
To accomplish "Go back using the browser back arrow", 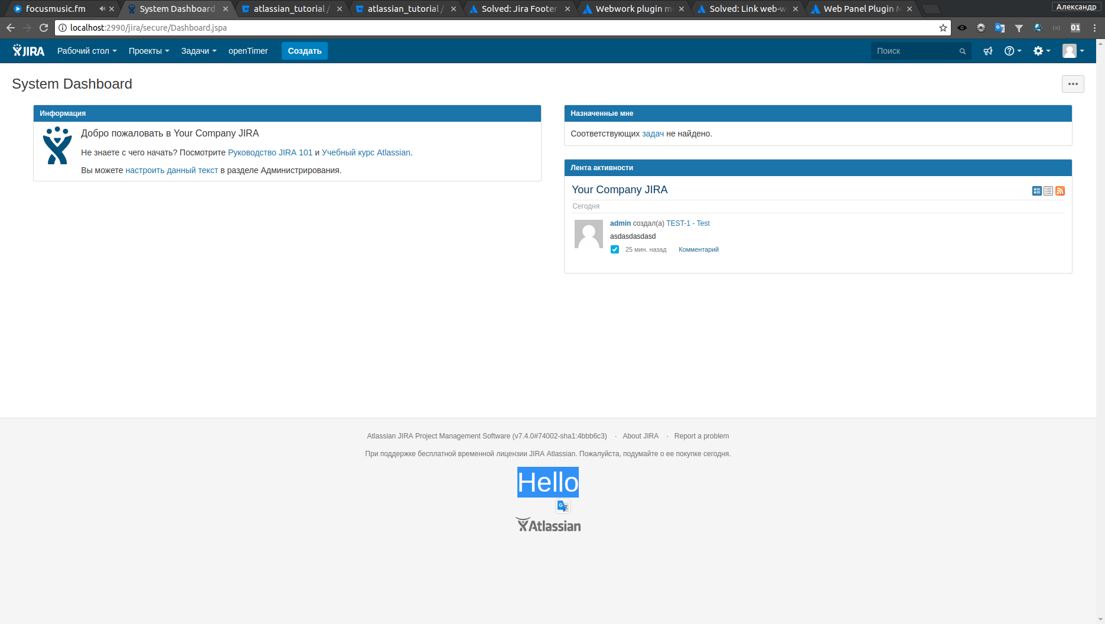I will click(x=11, y=28).
